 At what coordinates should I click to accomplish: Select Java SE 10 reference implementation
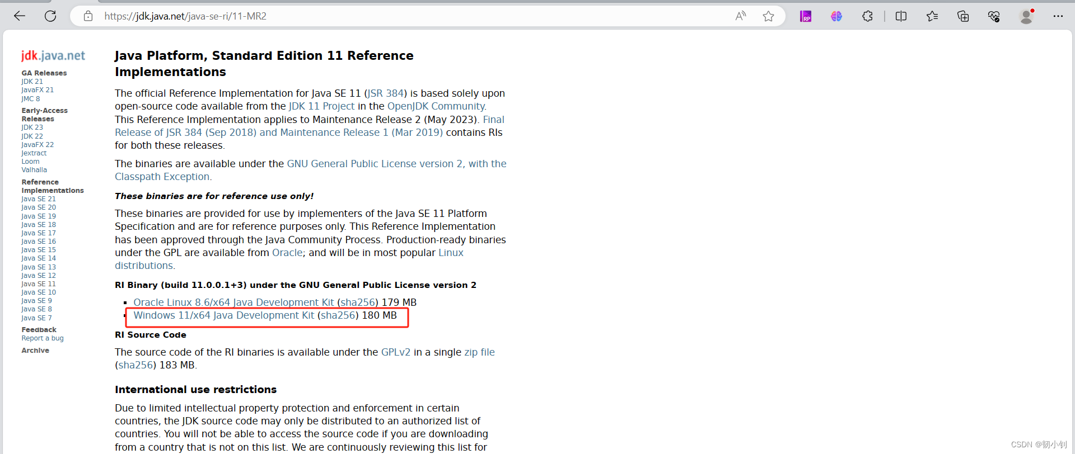pyautogui.click(x=39, y=292)
